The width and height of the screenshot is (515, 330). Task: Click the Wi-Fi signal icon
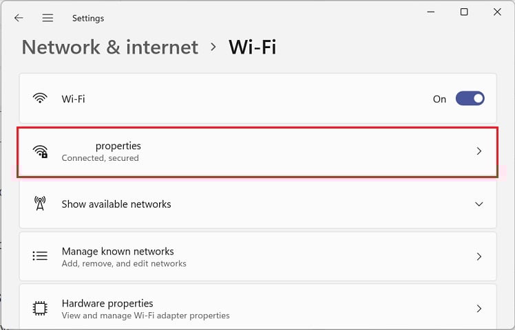tap(40, 98)
